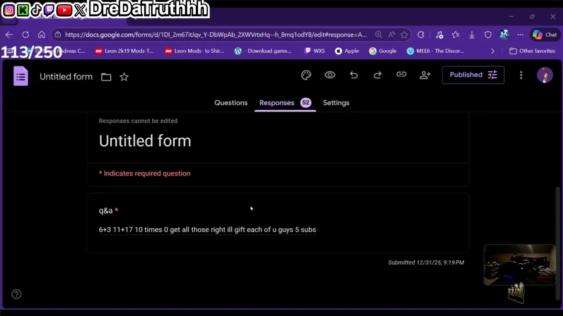563x316 pixels.
Task: Open the Help question mark icon
Action: (x=16, y=294)
